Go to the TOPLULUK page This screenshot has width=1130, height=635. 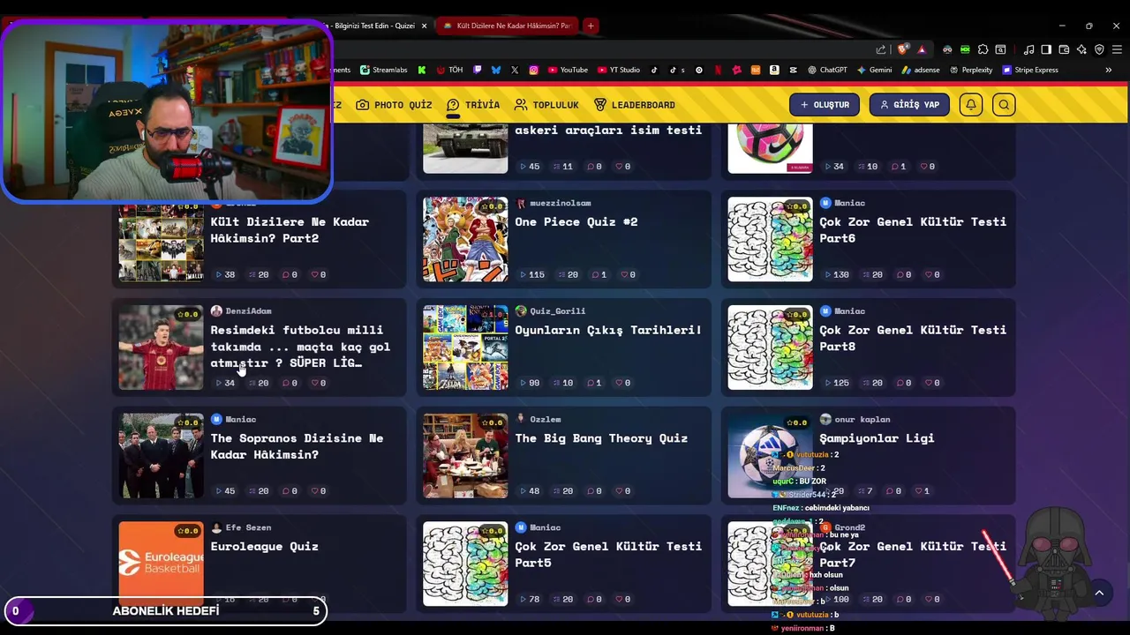pyautogui.click(x=546, y=105)
